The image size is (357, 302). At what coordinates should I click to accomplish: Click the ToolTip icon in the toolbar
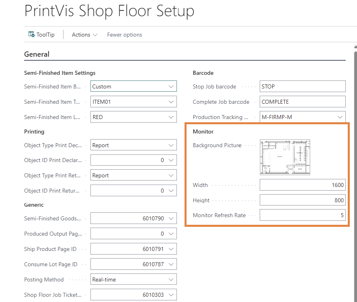pyautogui.click(x=31, y=35)
